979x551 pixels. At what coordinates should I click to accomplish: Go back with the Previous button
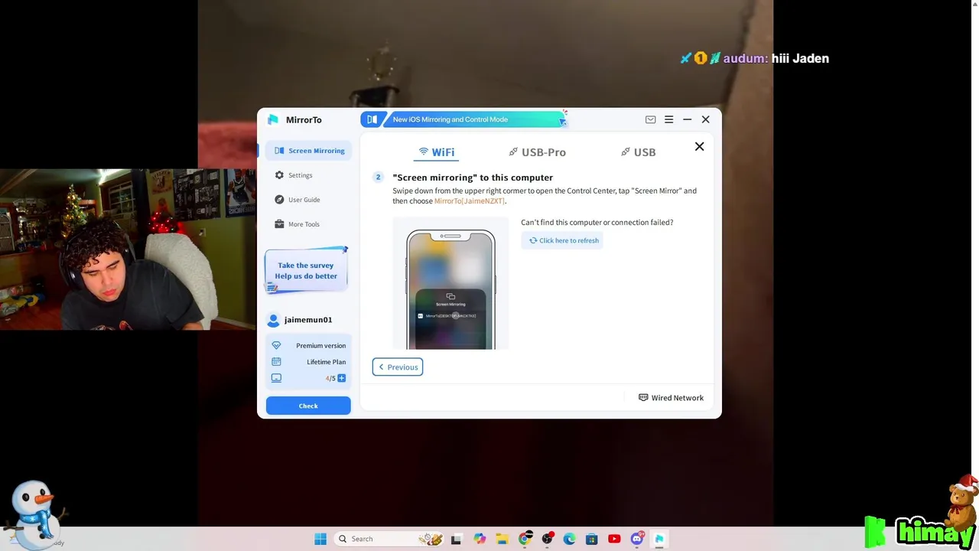coord(398,367)
